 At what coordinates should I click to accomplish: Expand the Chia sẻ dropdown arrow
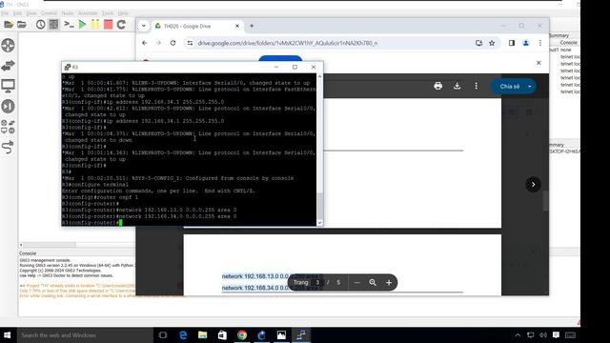[x=530, y=87]
